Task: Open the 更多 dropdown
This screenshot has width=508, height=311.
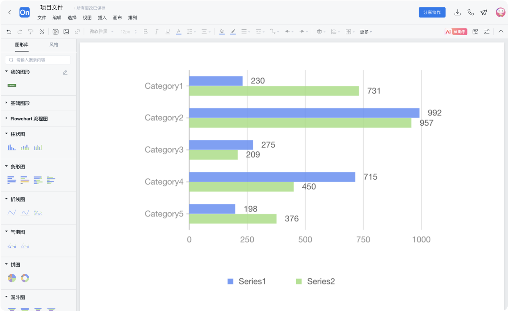Action: tap(365, 32)
